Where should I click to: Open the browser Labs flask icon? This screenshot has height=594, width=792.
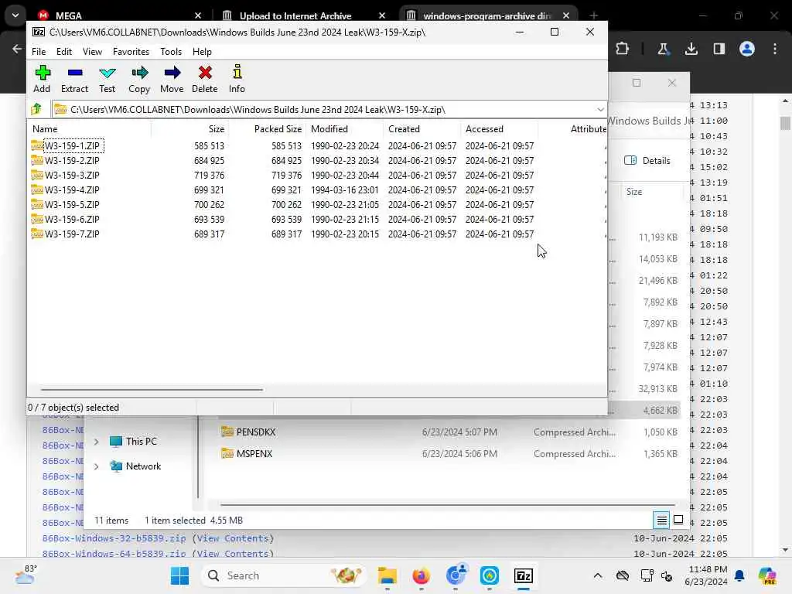click(663, 49)
